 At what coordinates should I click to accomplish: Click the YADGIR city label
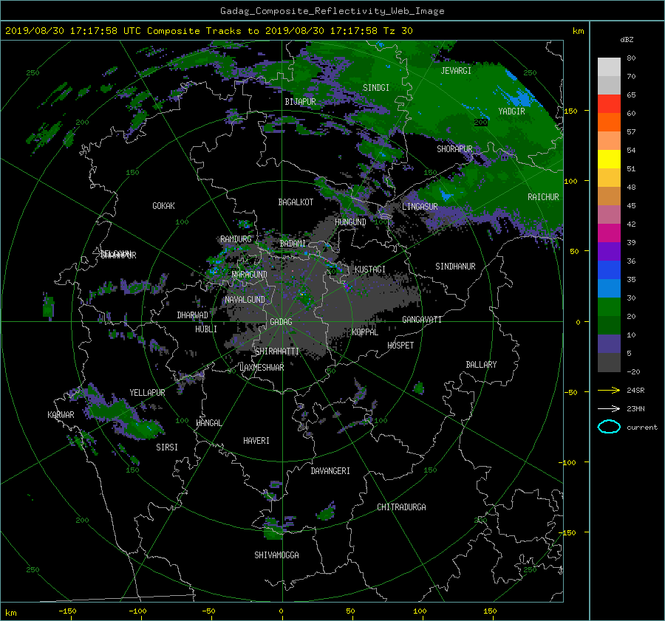pos(511,111)
